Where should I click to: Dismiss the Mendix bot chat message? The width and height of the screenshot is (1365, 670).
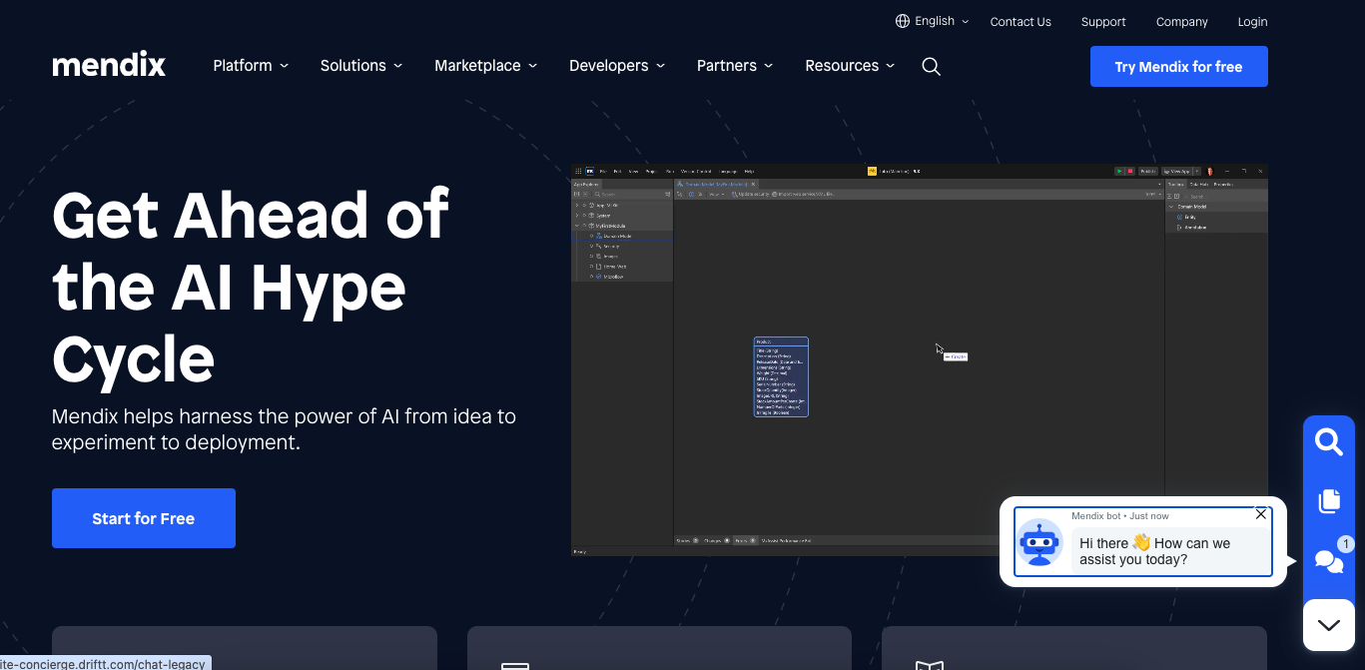click(1261, 514)
